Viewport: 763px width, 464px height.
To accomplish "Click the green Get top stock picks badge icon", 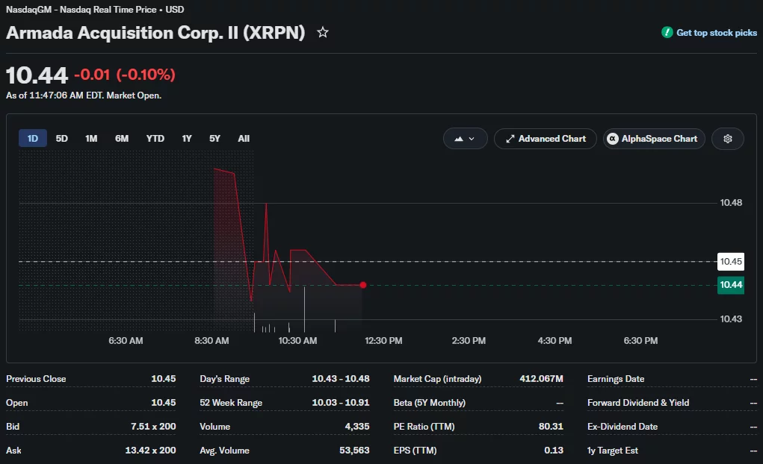I will pos(667,33).
